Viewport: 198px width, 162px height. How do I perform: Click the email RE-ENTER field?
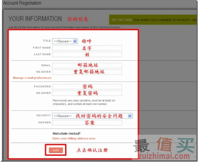pos(87,72)
